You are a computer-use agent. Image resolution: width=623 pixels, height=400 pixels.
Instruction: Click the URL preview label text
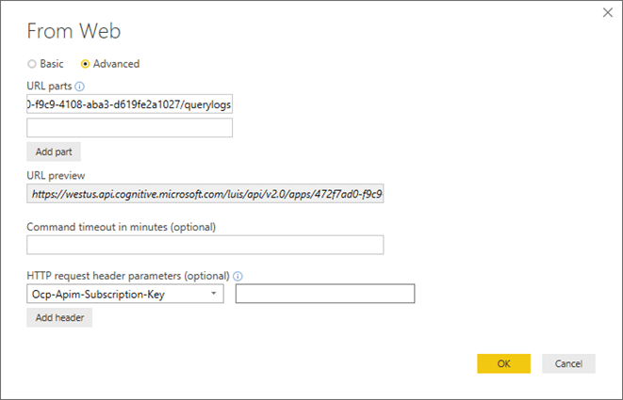[x=57, y=175]
